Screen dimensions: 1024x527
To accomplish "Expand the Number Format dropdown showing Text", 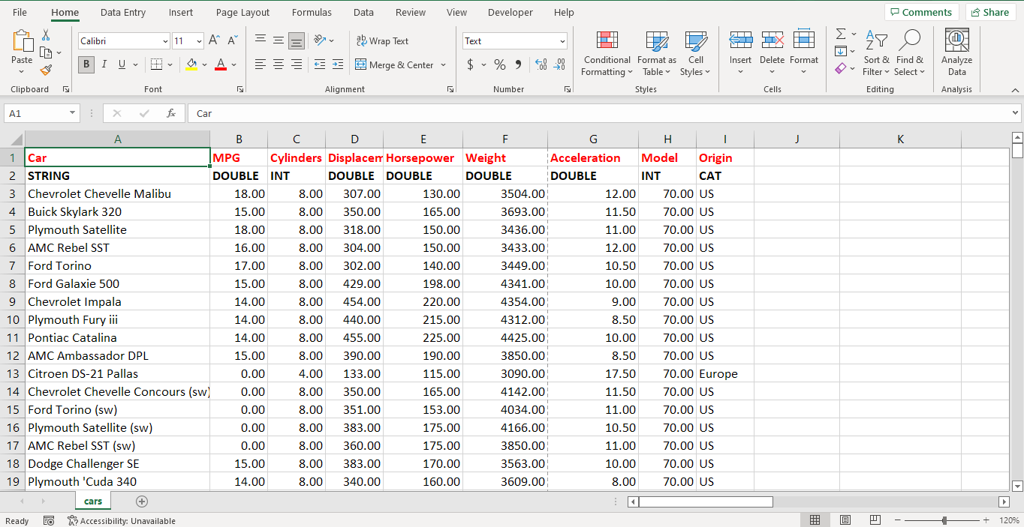I will pyautogui.click(x=561, y=40).
